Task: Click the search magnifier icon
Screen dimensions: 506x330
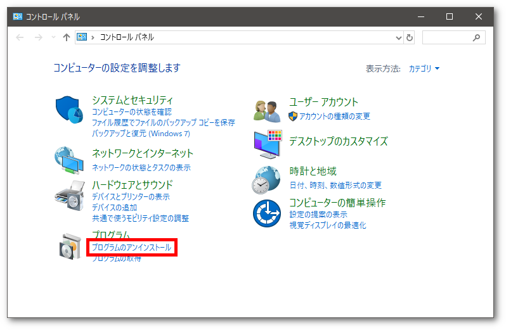Action: 476,38
